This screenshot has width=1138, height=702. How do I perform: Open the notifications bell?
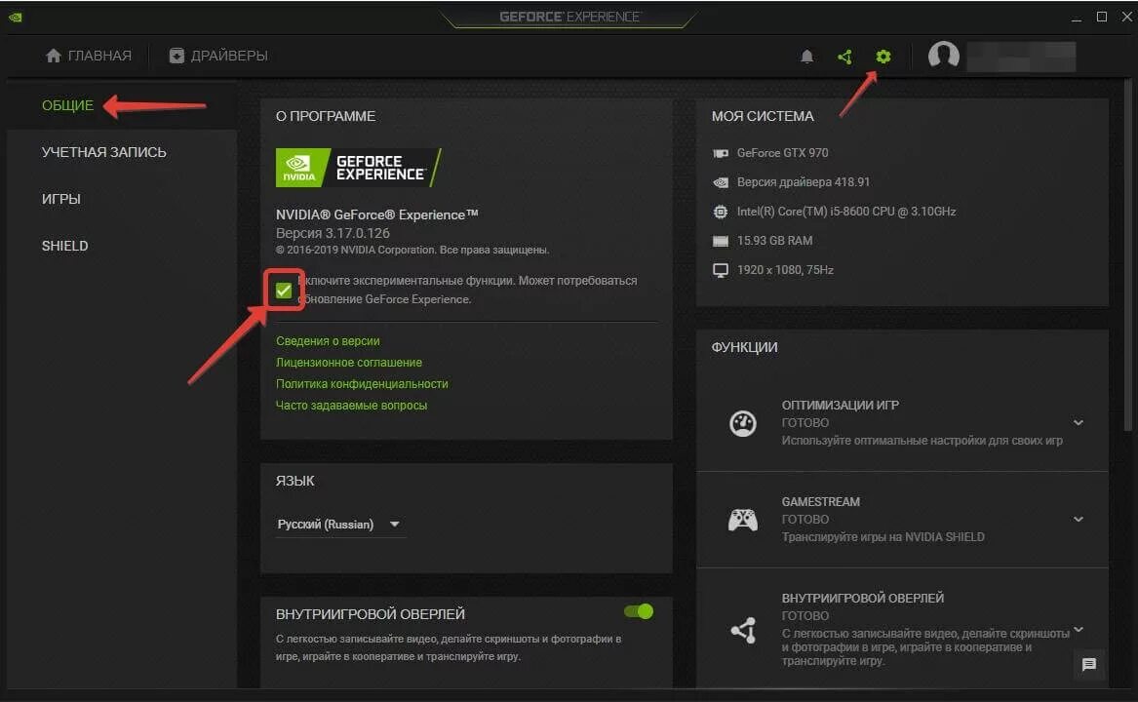coord(806,57)
